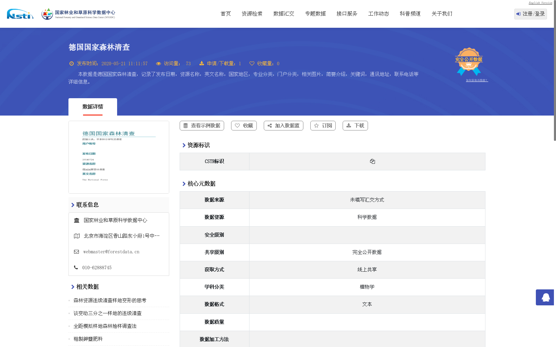Click the 数据来源 row label
This screenshot has width=556, height=347.
[x=214, y=200]
